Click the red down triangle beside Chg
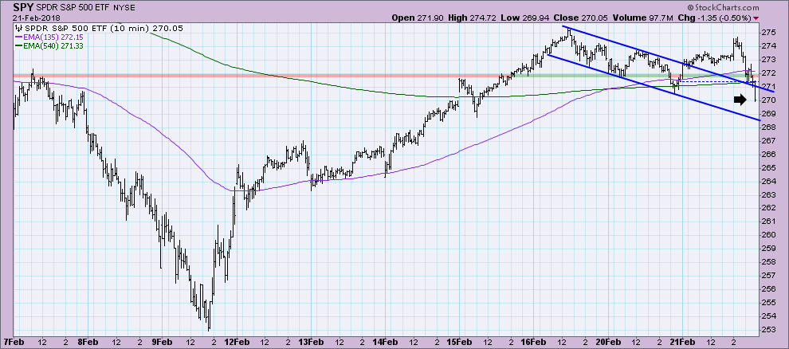The width and height of the screenshot is (789, 349). [779, 18]
